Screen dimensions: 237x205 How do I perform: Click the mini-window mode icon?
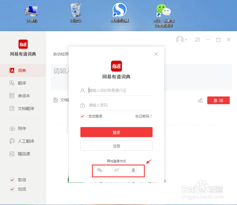point(197,40)
